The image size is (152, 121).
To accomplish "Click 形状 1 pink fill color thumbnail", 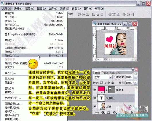I will 101,90.
